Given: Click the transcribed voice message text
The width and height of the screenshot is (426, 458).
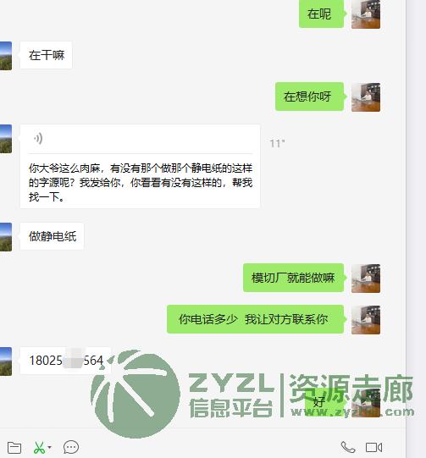Looking at the screenshot, I should tap(141, 183).
